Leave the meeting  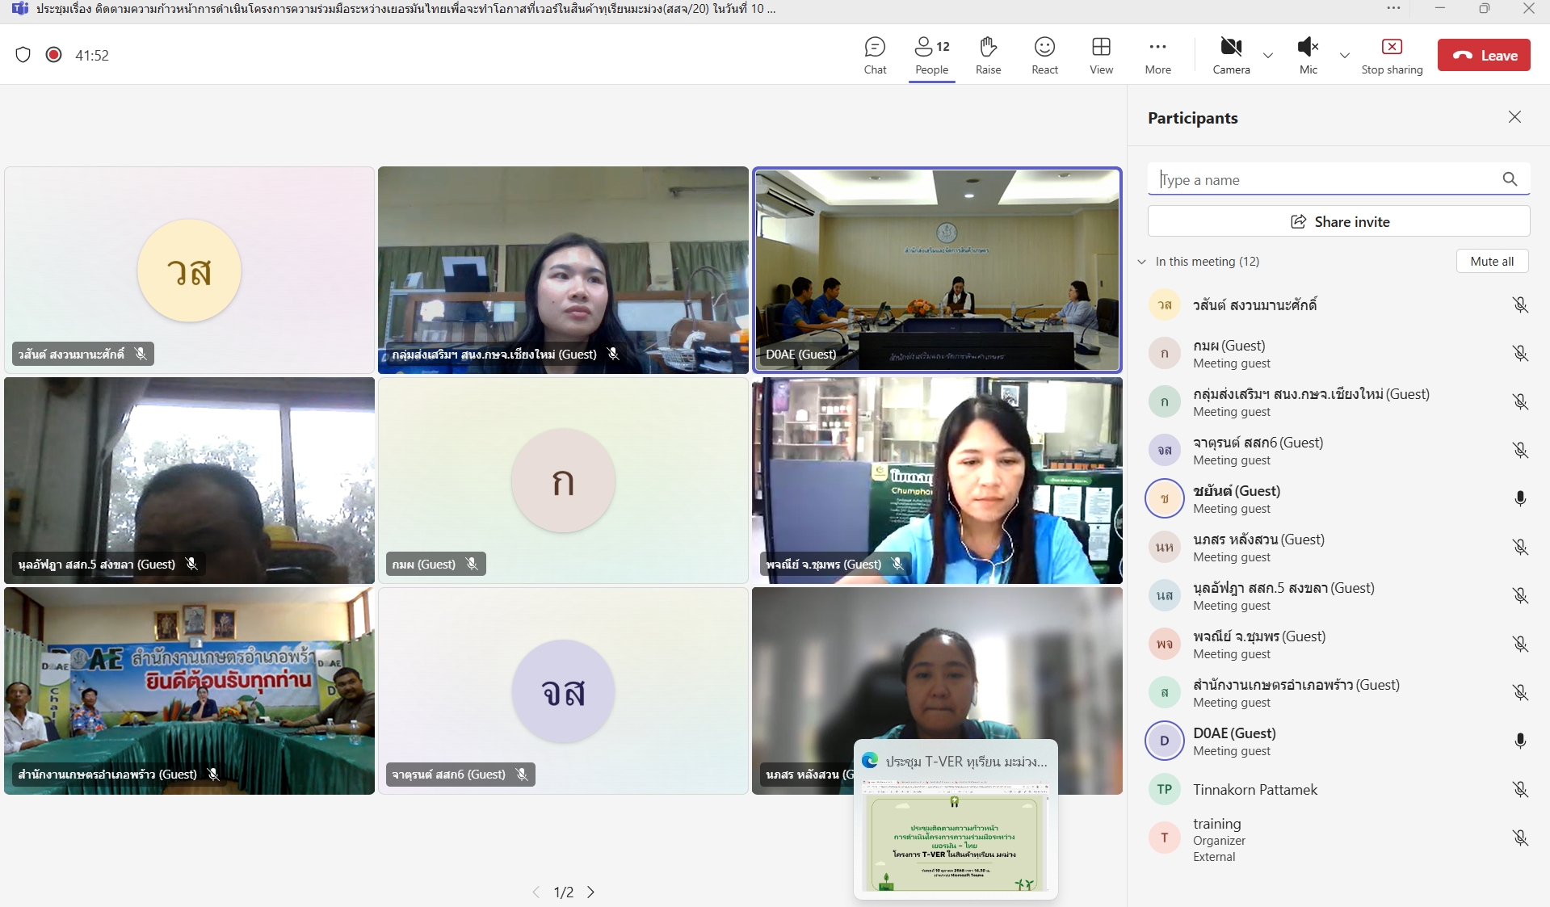coord(1484,55)
